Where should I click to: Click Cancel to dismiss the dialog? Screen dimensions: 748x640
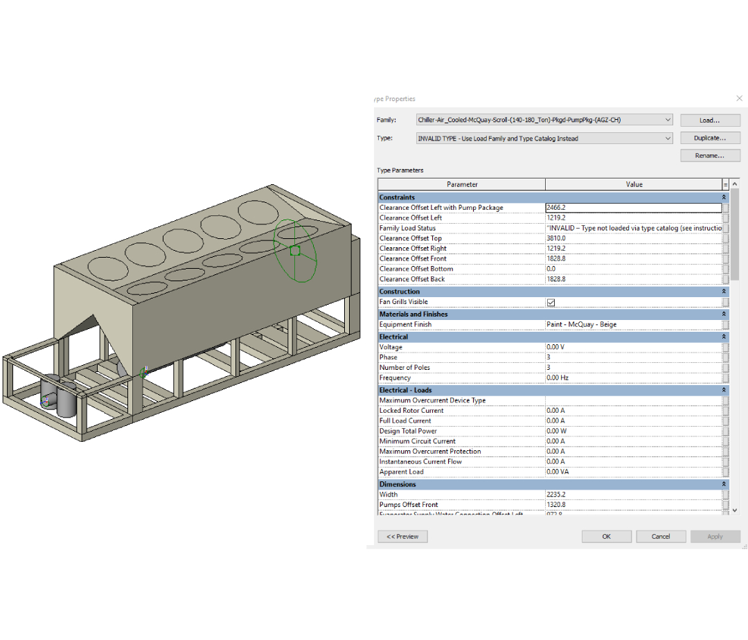tap(661, 536)
